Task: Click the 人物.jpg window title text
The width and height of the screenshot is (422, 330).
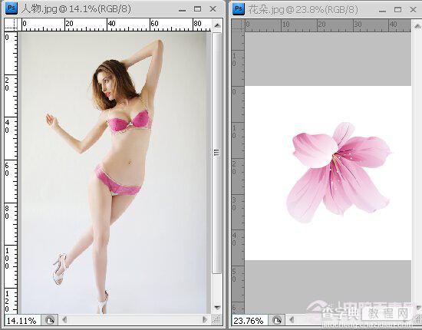Action: click(x=76, y=9)
